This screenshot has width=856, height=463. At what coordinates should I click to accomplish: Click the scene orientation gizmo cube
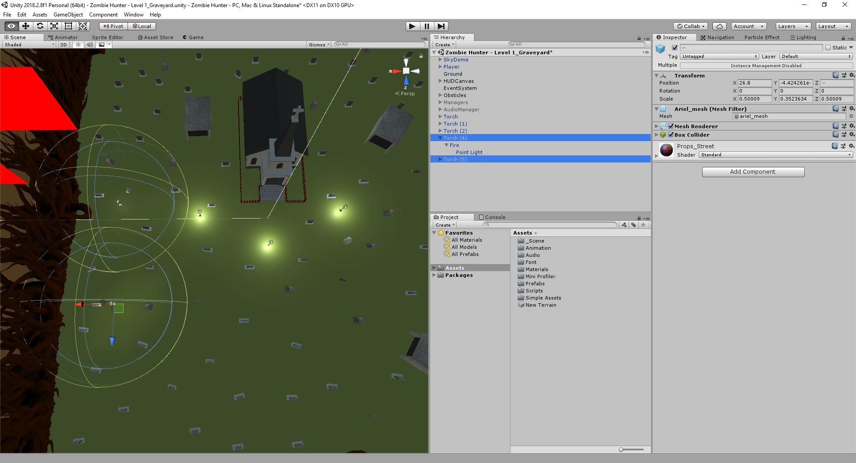click(x=406, y=71)
